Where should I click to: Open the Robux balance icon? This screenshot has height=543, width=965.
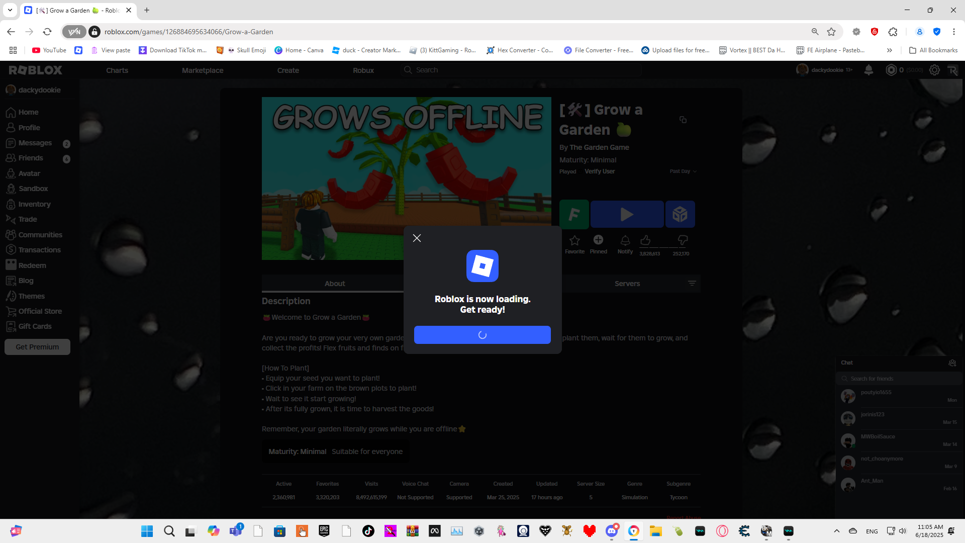click(x=891, y=70)
